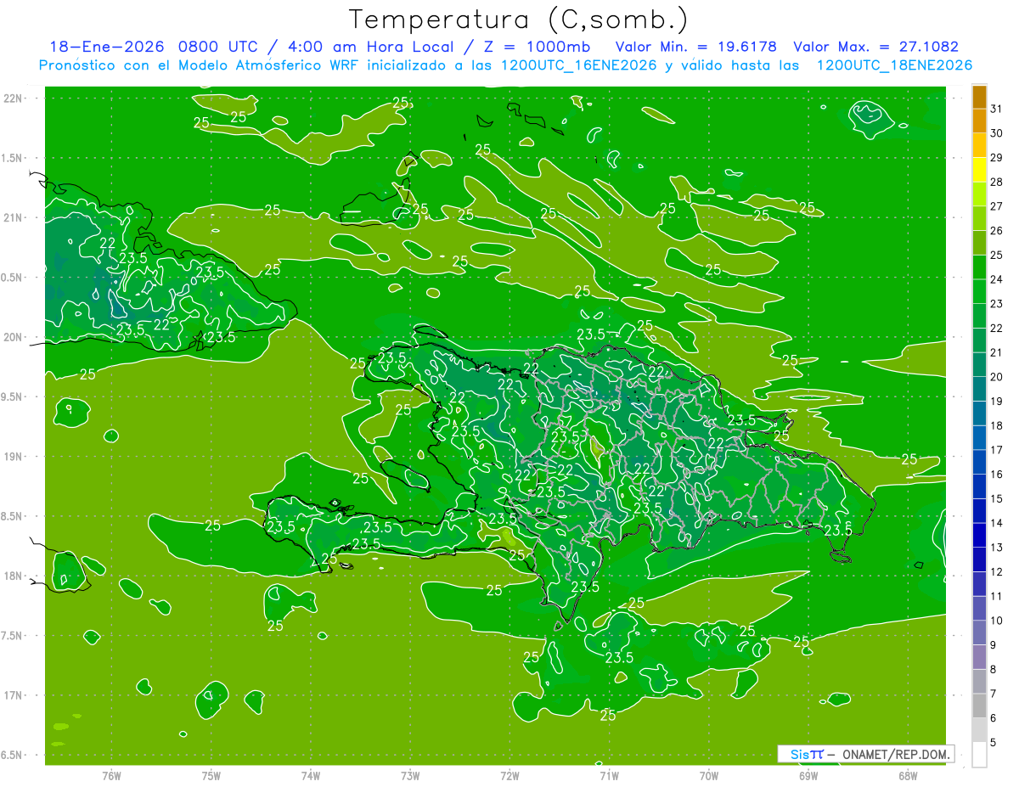1019x787 pixels.
Task: Click the purple swatch between 8 and 9
Action: (x=979, y=657)
